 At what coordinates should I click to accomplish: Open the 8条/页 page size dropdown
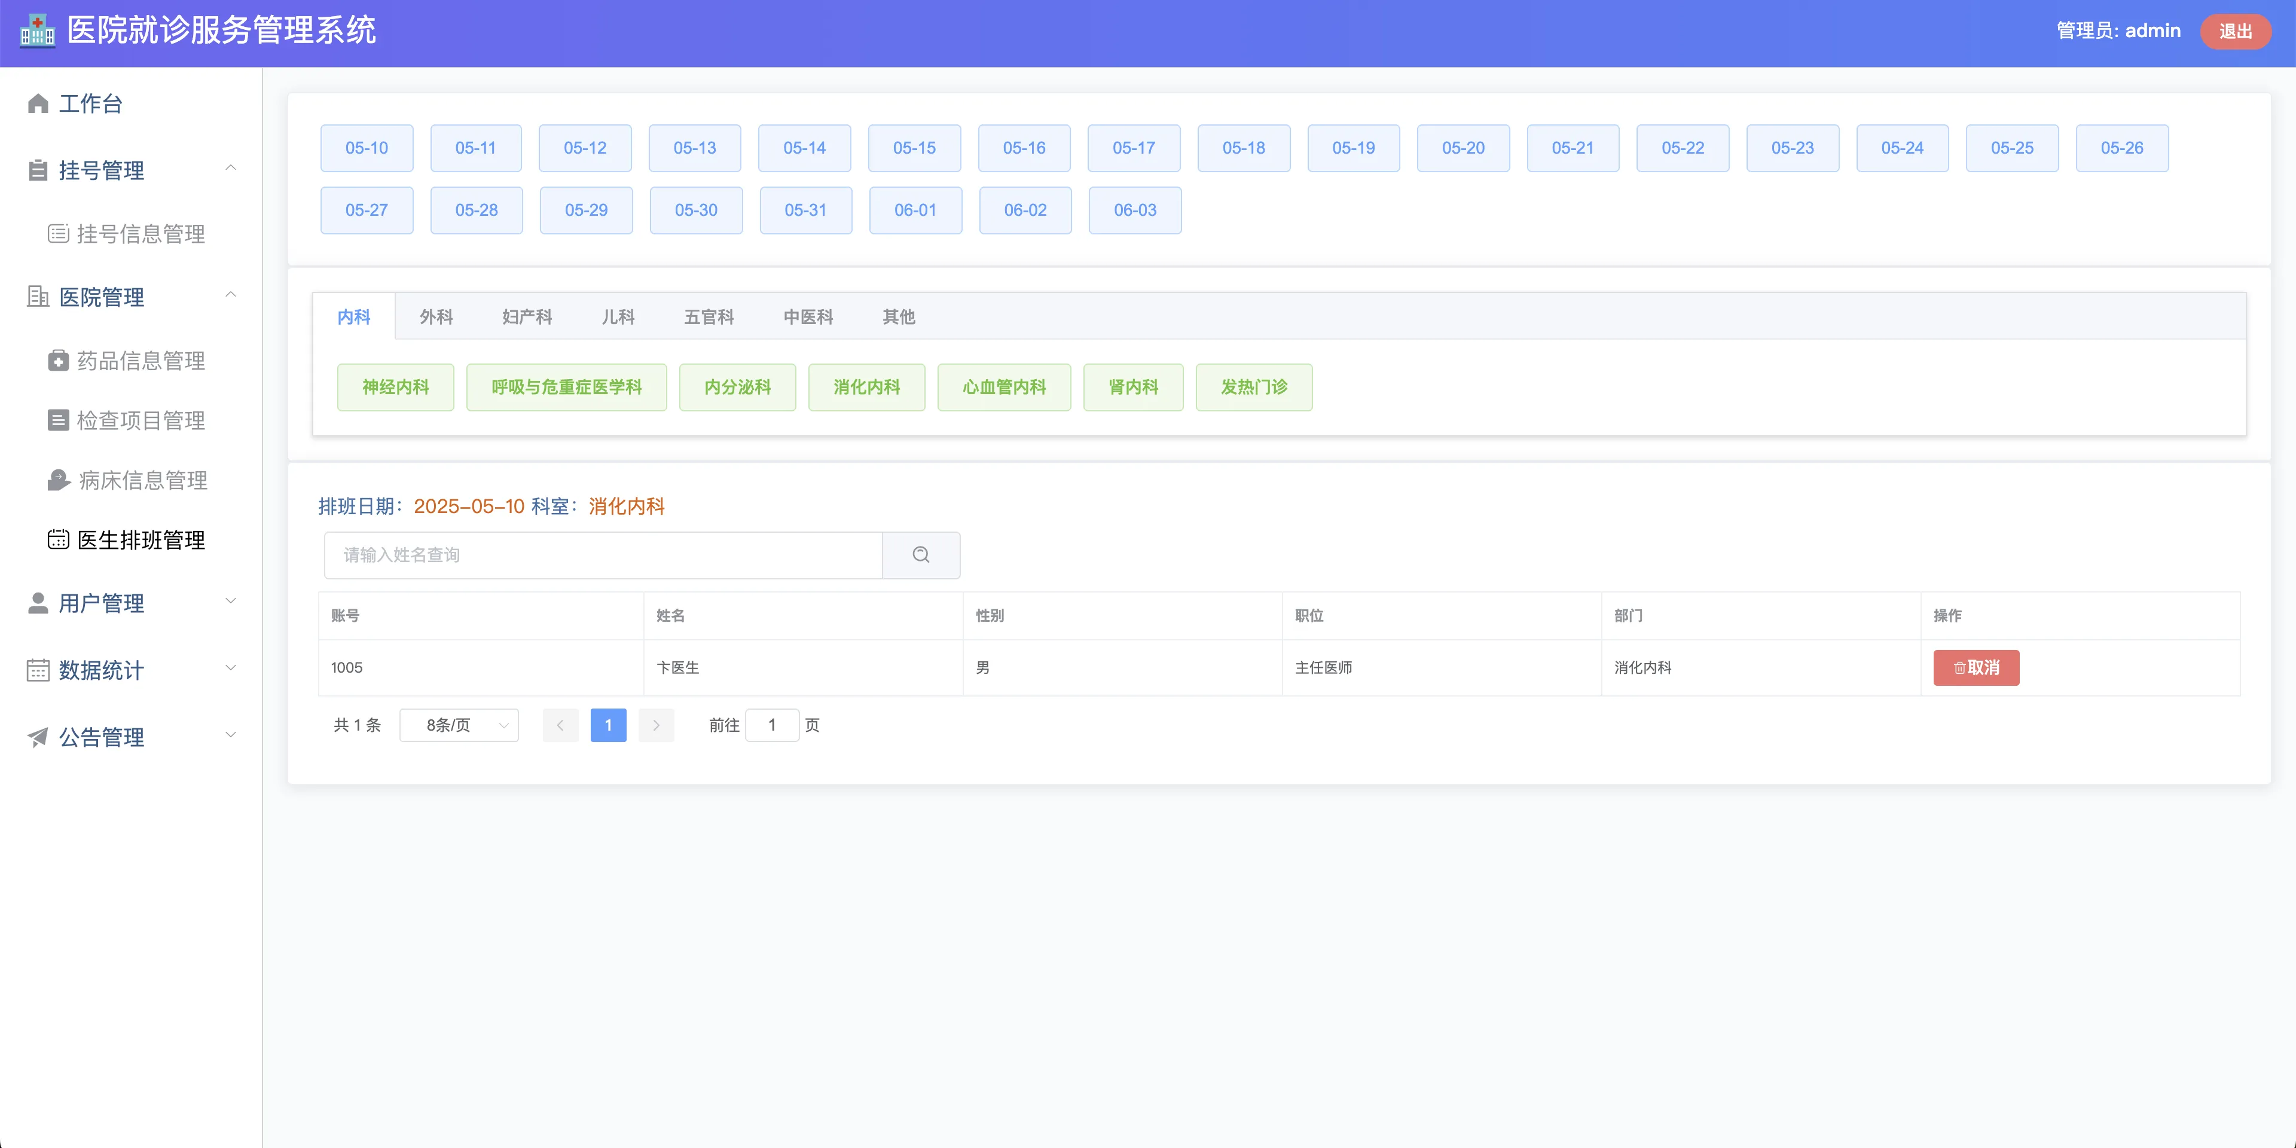click(458, 725)
